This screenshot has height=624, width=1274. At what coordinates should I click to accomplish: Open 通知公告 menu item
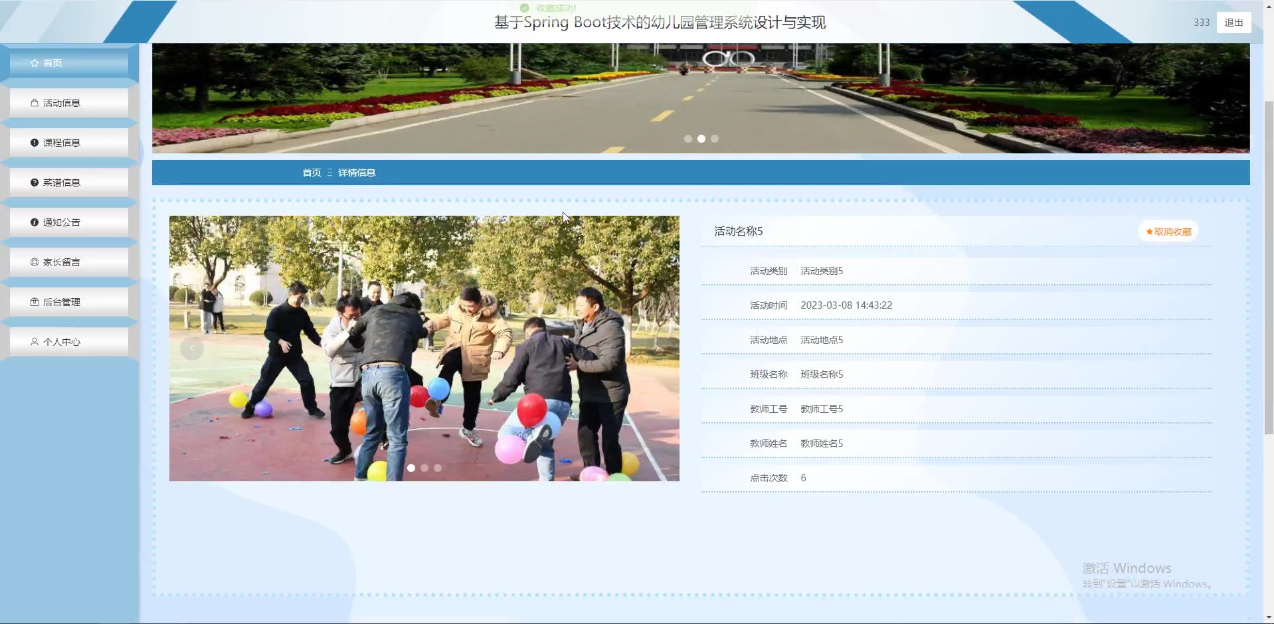(69, 222)
